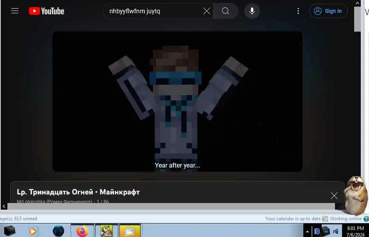
Task: Click the vertical scrollbar thumb
Action: click(357, 19)
